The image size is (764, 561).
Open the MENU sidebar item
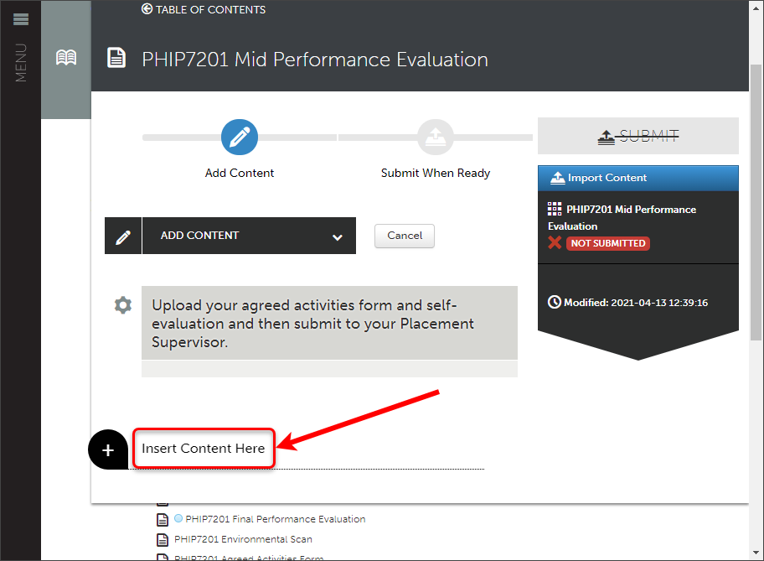click(19, 63)
